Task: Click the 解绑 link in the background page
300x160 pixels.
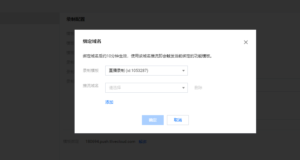Action: click(143, 142)
